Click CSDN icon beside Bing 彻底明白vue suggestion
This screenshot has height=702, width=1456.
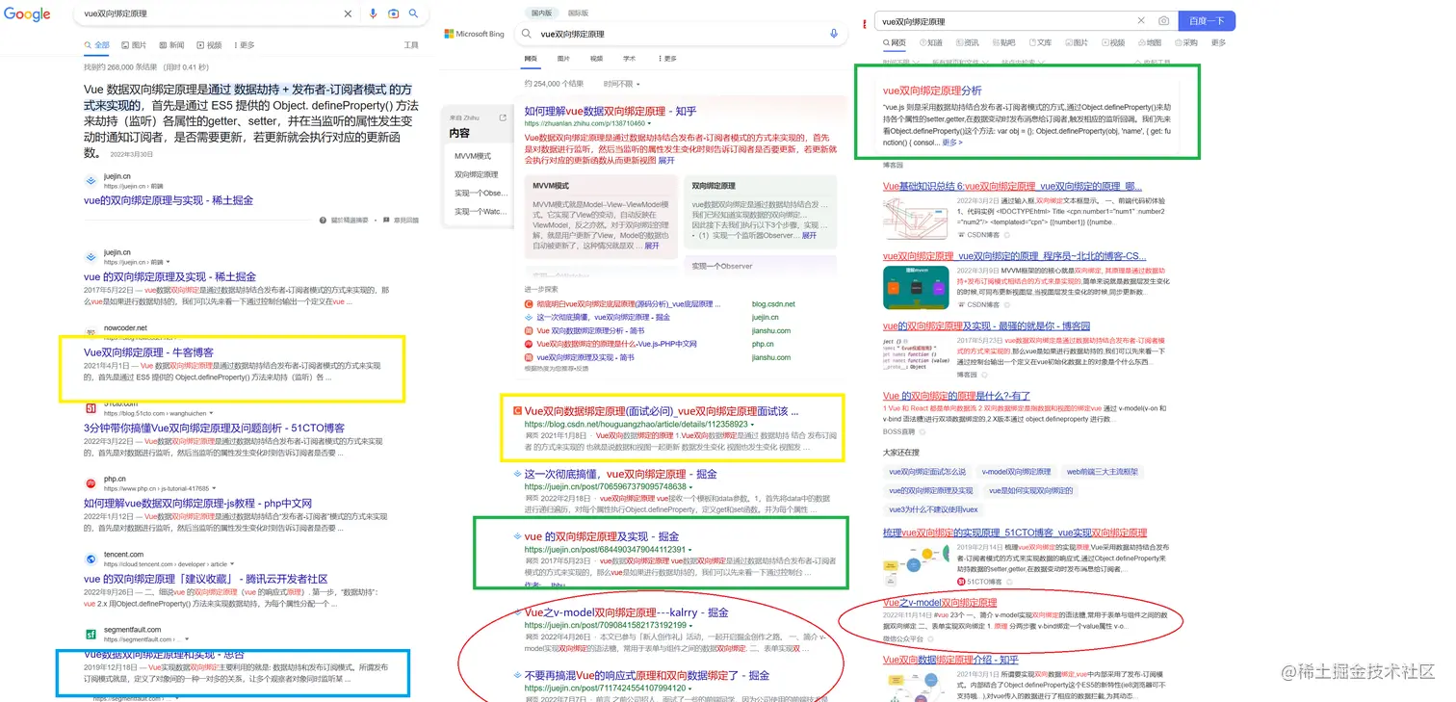tap(529, 304)
